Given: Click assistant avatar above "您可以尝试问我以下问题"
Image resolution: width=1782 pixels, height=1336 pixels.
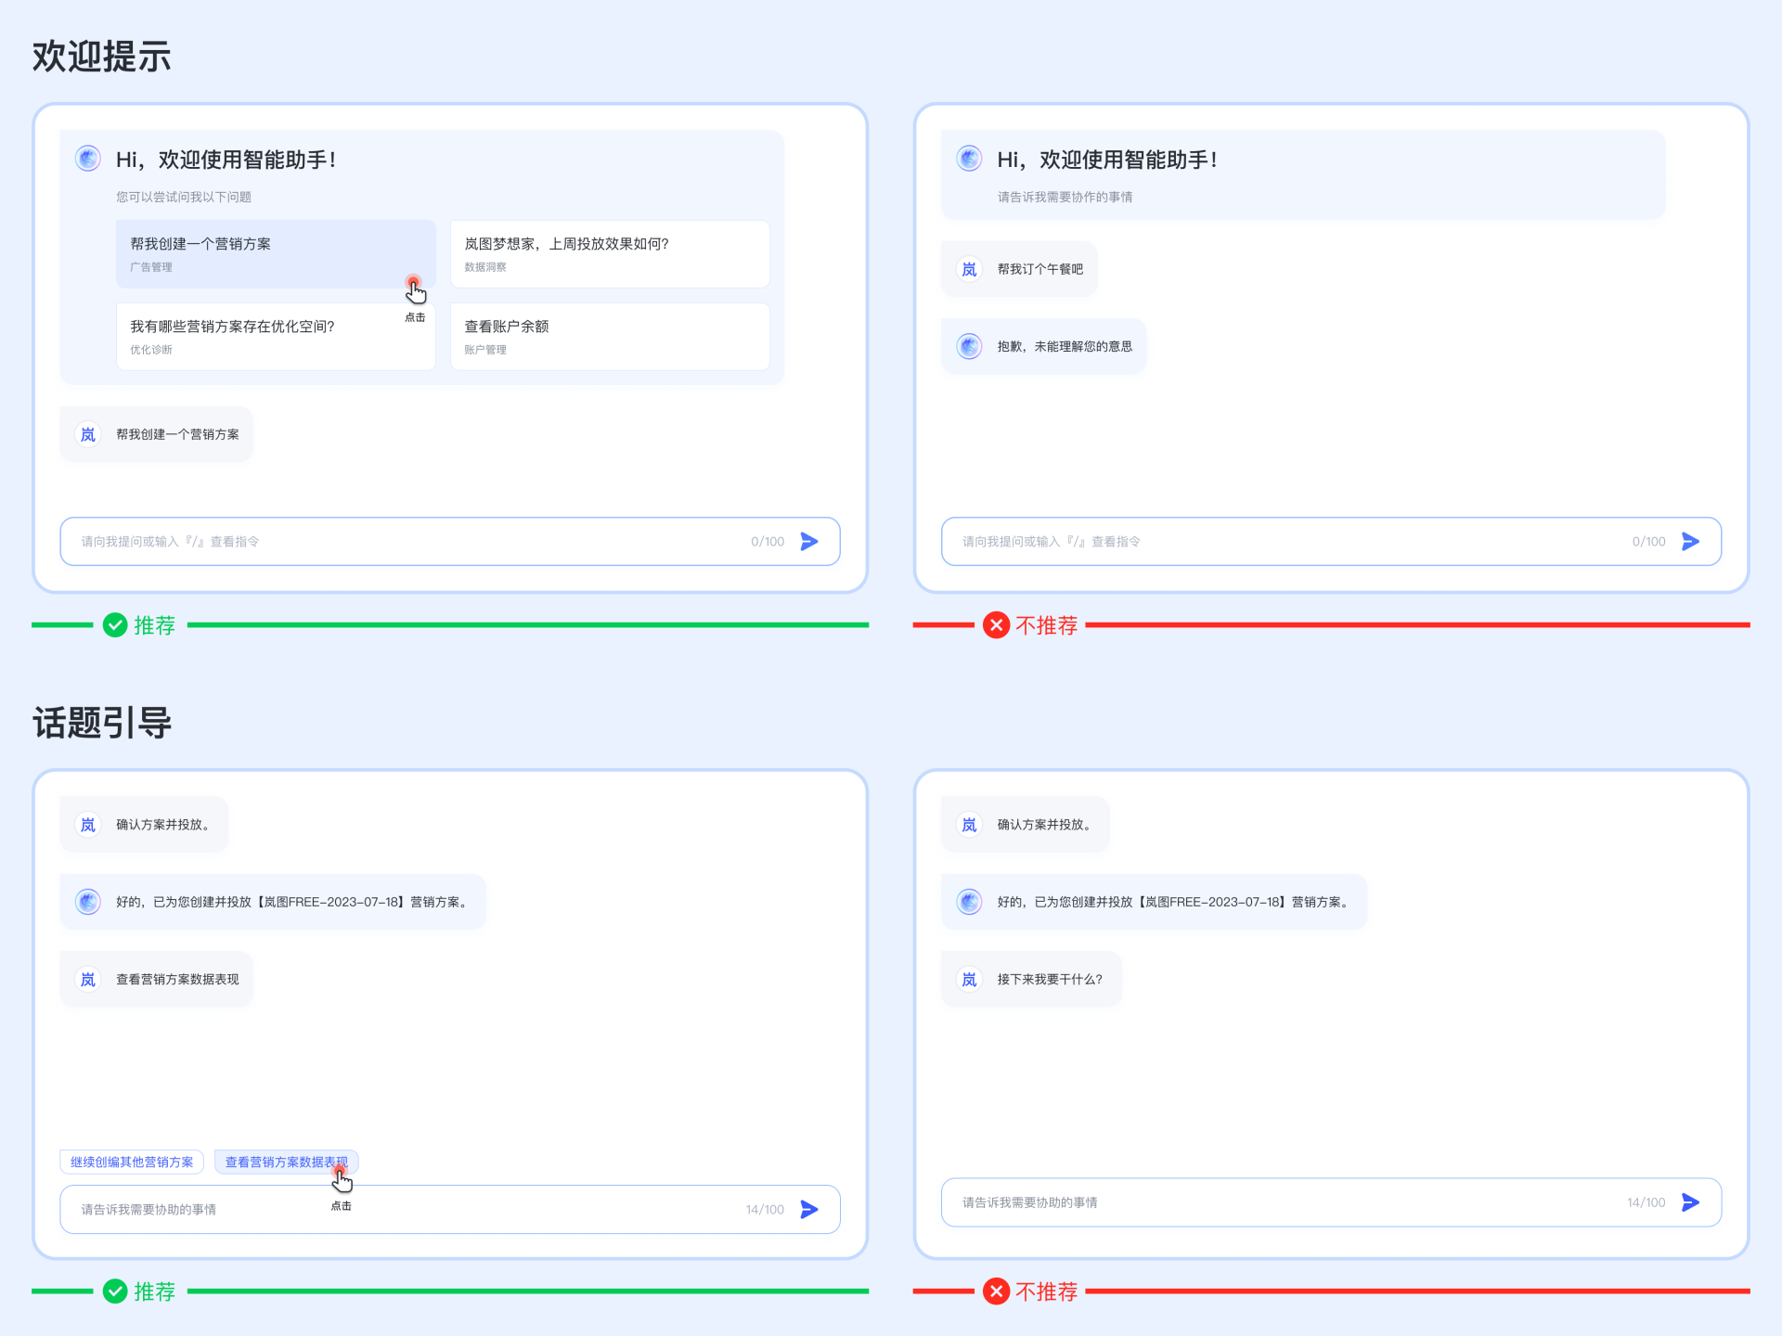Looking at the screenshot, I should click(88, 159).
